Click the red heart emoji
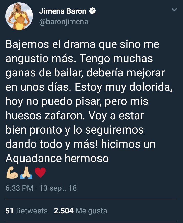183x223 pixels. [40, 172]
